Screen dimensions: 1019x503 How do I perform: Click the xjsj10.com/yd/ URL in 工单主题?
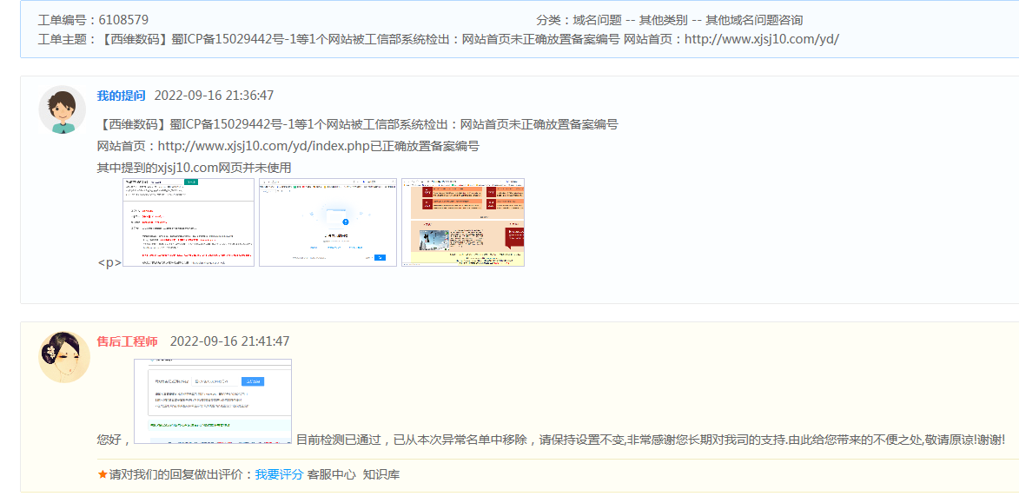coord(761,39)
